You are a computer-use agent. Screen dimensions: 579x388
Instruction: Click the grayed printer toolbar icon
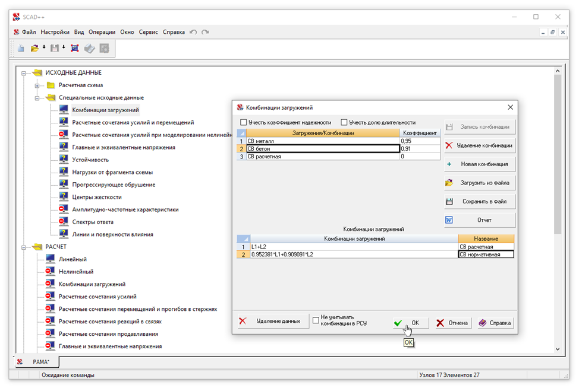coord(89,48)
